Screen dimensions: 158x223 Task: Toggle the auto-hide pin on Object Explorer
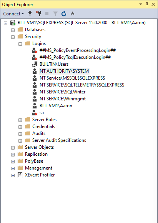point(147,4)
